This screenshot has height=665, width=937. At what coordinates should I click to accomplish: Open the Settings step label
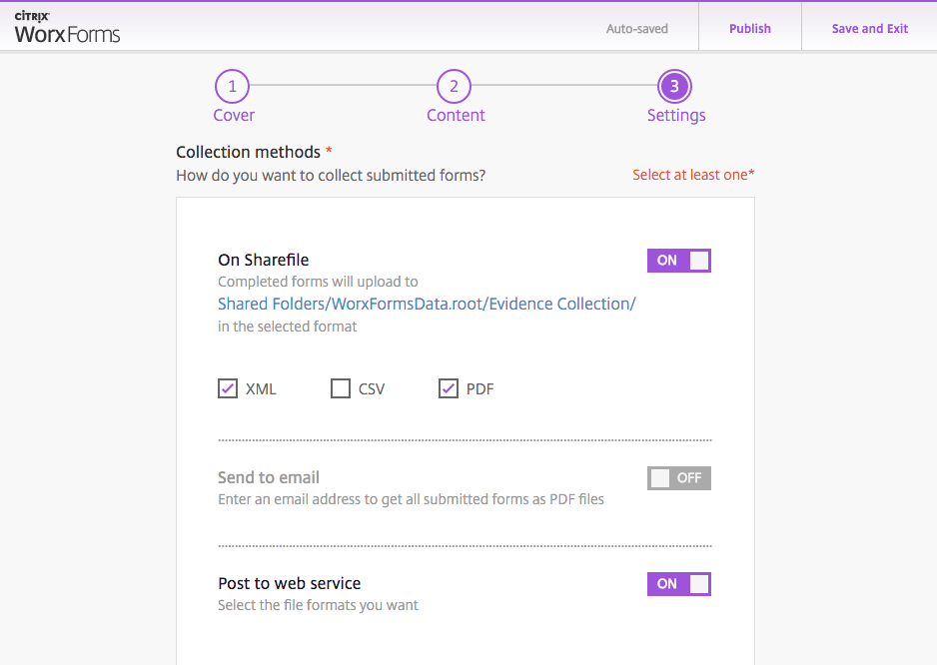pos(676,115)
